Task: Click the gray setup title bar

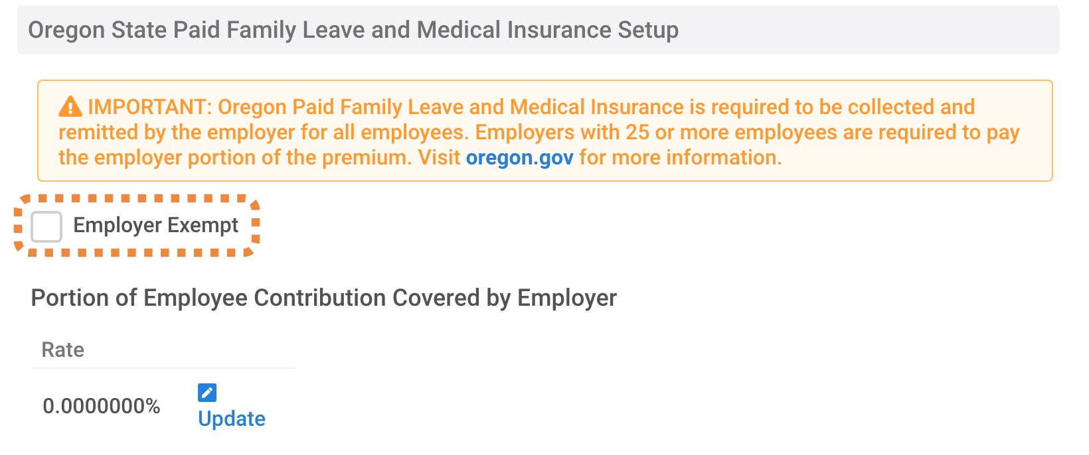Action: pos(539,30)
